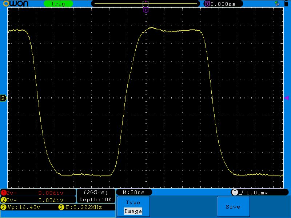
Task: Click the OWON logo
Action: pyautogui.click(x=16, y=4)
